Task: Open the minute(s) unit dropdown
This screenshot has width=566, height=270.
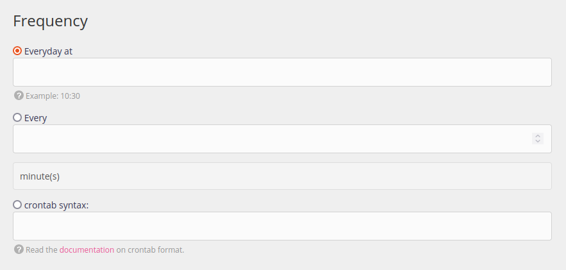Action: coord(282,176)
